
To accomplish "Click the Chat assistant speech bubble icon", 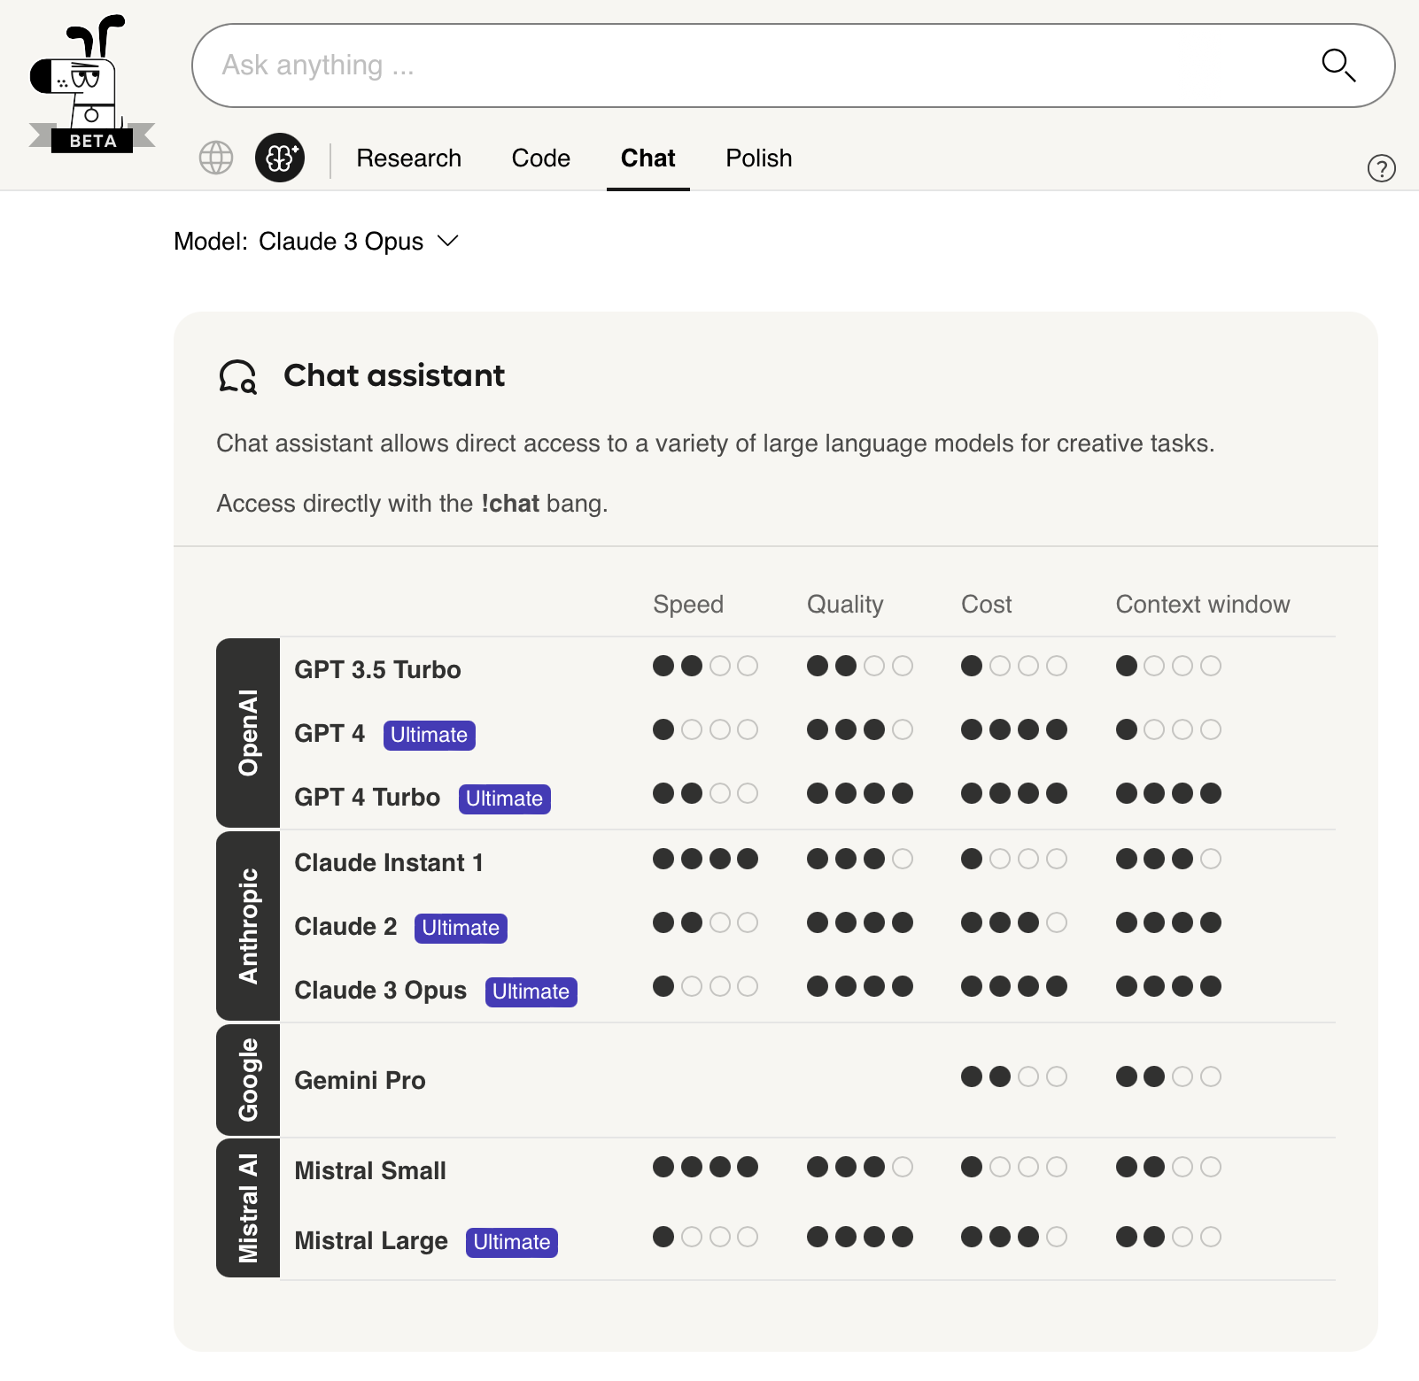I will coord(237,377).
